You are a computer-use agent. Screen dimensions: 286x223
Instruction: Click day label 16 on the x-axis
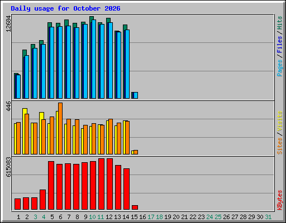pos(142,217)
